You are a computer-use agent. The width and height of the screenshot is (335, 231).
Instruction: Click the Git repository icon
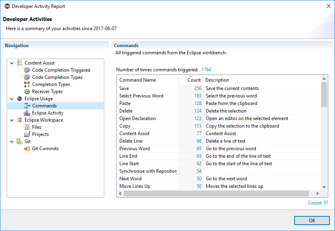pos(19,141)
